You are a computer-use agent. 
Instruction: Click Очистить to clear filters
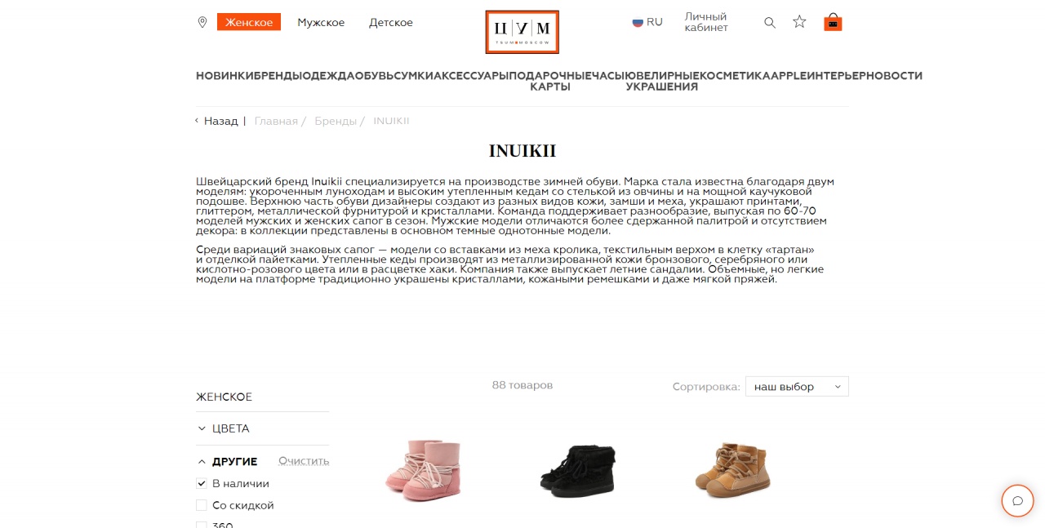coord(304,461)
